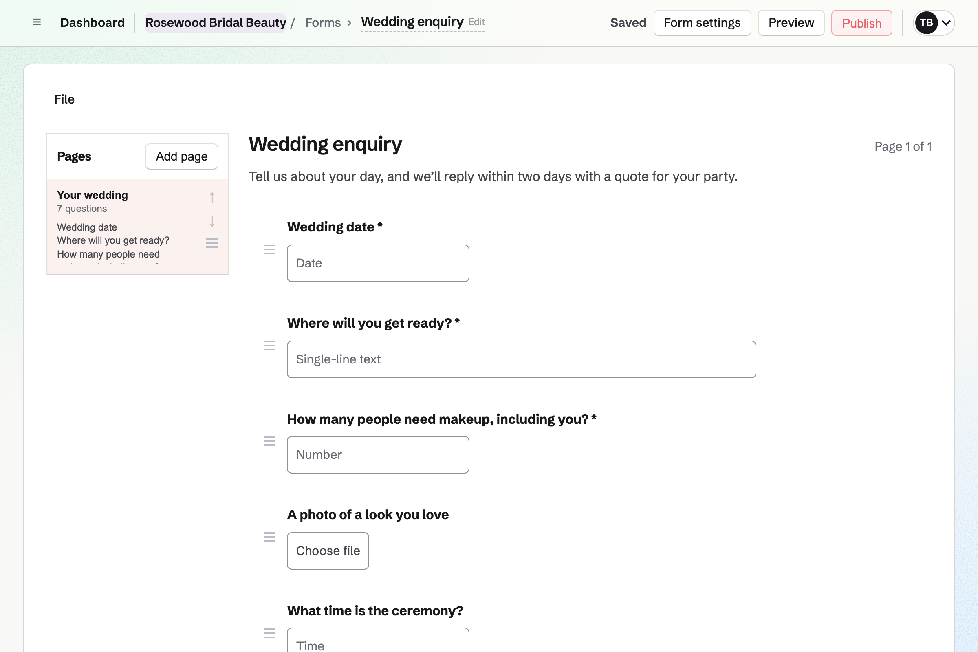Click drag handle beside makeup people count question
Image resolution: width=978 pixels, height=652 pixels.
[x=270, y=441]
